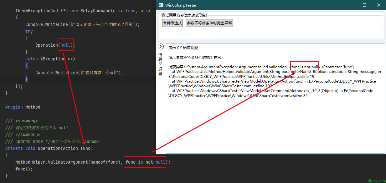386x183 pixels.
Task: Click the WinCSharpTester window app icon
Action: tap(161, 5)
